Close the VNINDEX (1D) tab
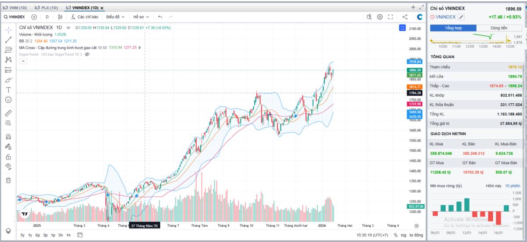527x242 pixels. click(102, 8)
